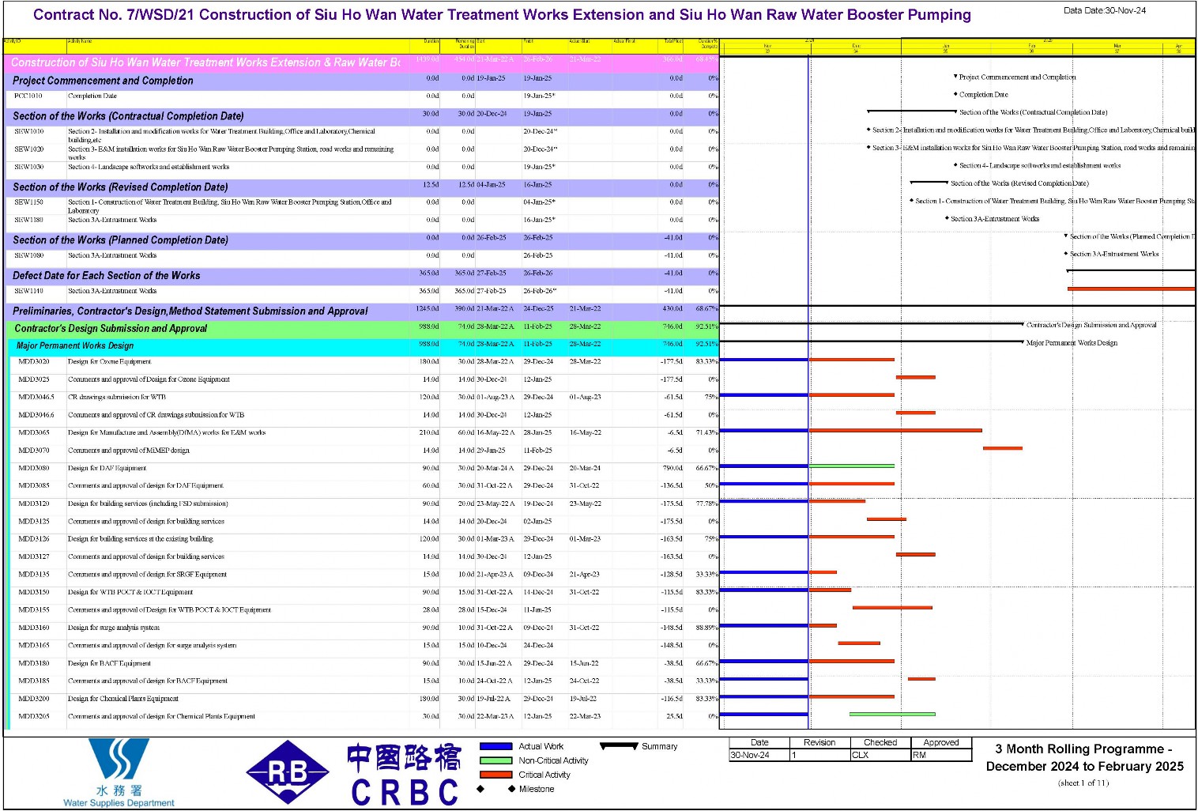Click activity ID SEW1030

point(29,167)
